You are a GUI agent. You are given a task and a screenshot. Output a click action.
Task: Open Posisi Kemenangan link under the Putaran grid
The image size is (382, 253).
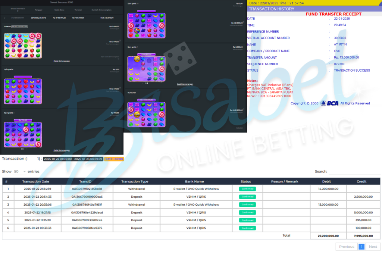point(62,61)
